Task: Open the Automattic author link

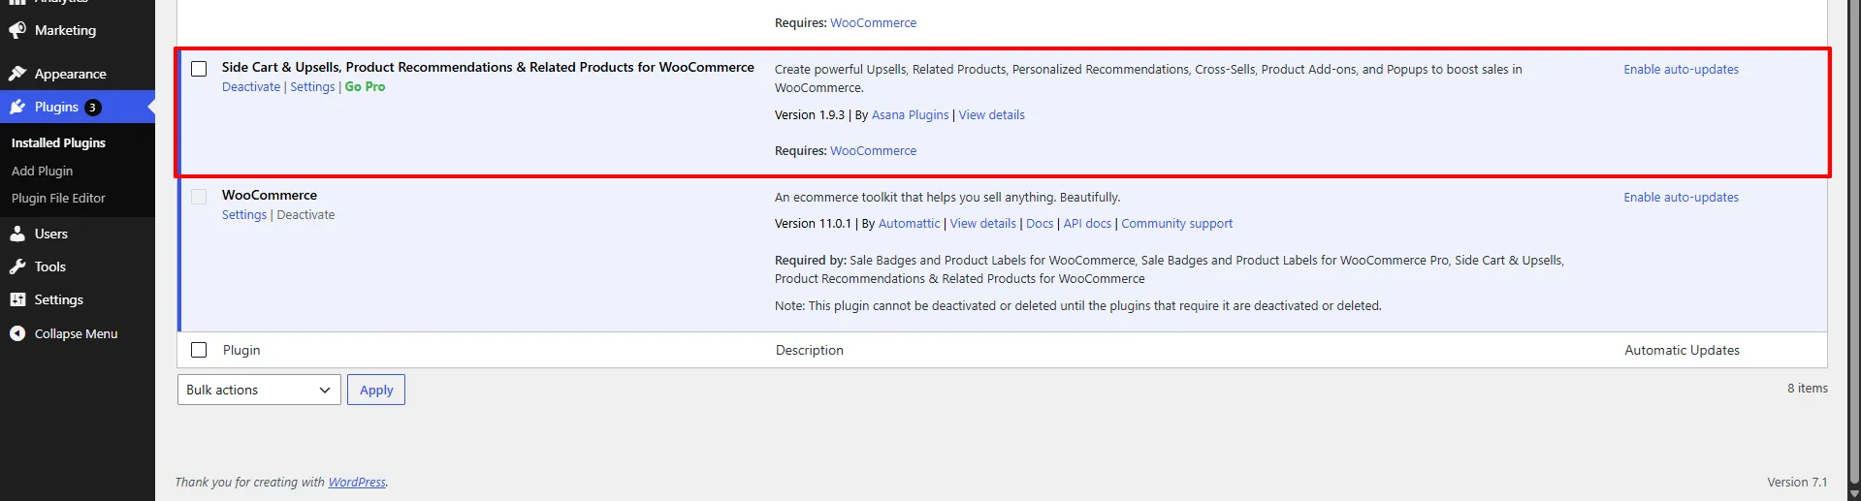Action: pos(909,224)
